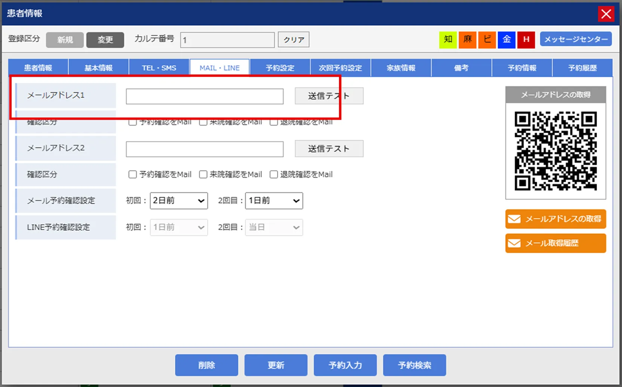Click the red H badge icon
The height and width of the screenshot is (387, 622).
pyautogui.click(x=526, y=40)
